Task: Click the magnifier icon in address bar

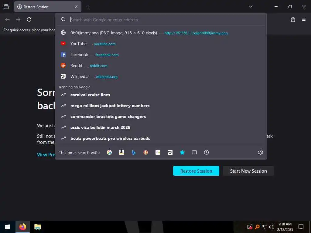Action: tap(63, 19)
